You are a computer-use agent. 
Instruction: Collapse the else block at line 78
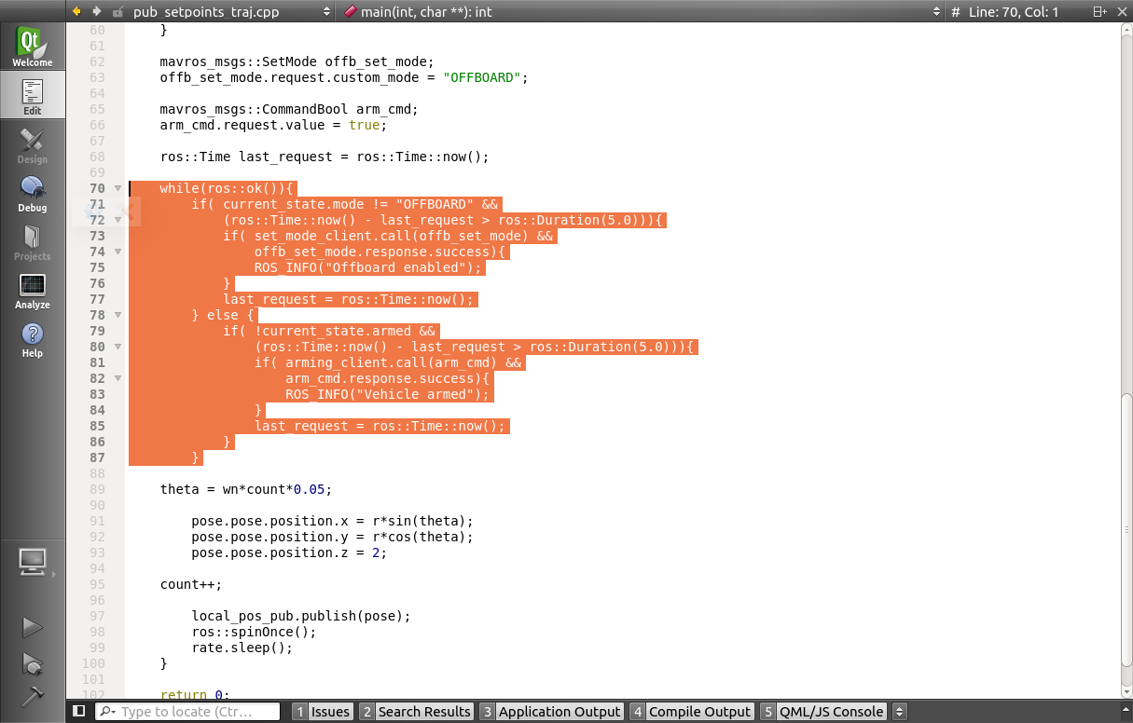(117, 315)
